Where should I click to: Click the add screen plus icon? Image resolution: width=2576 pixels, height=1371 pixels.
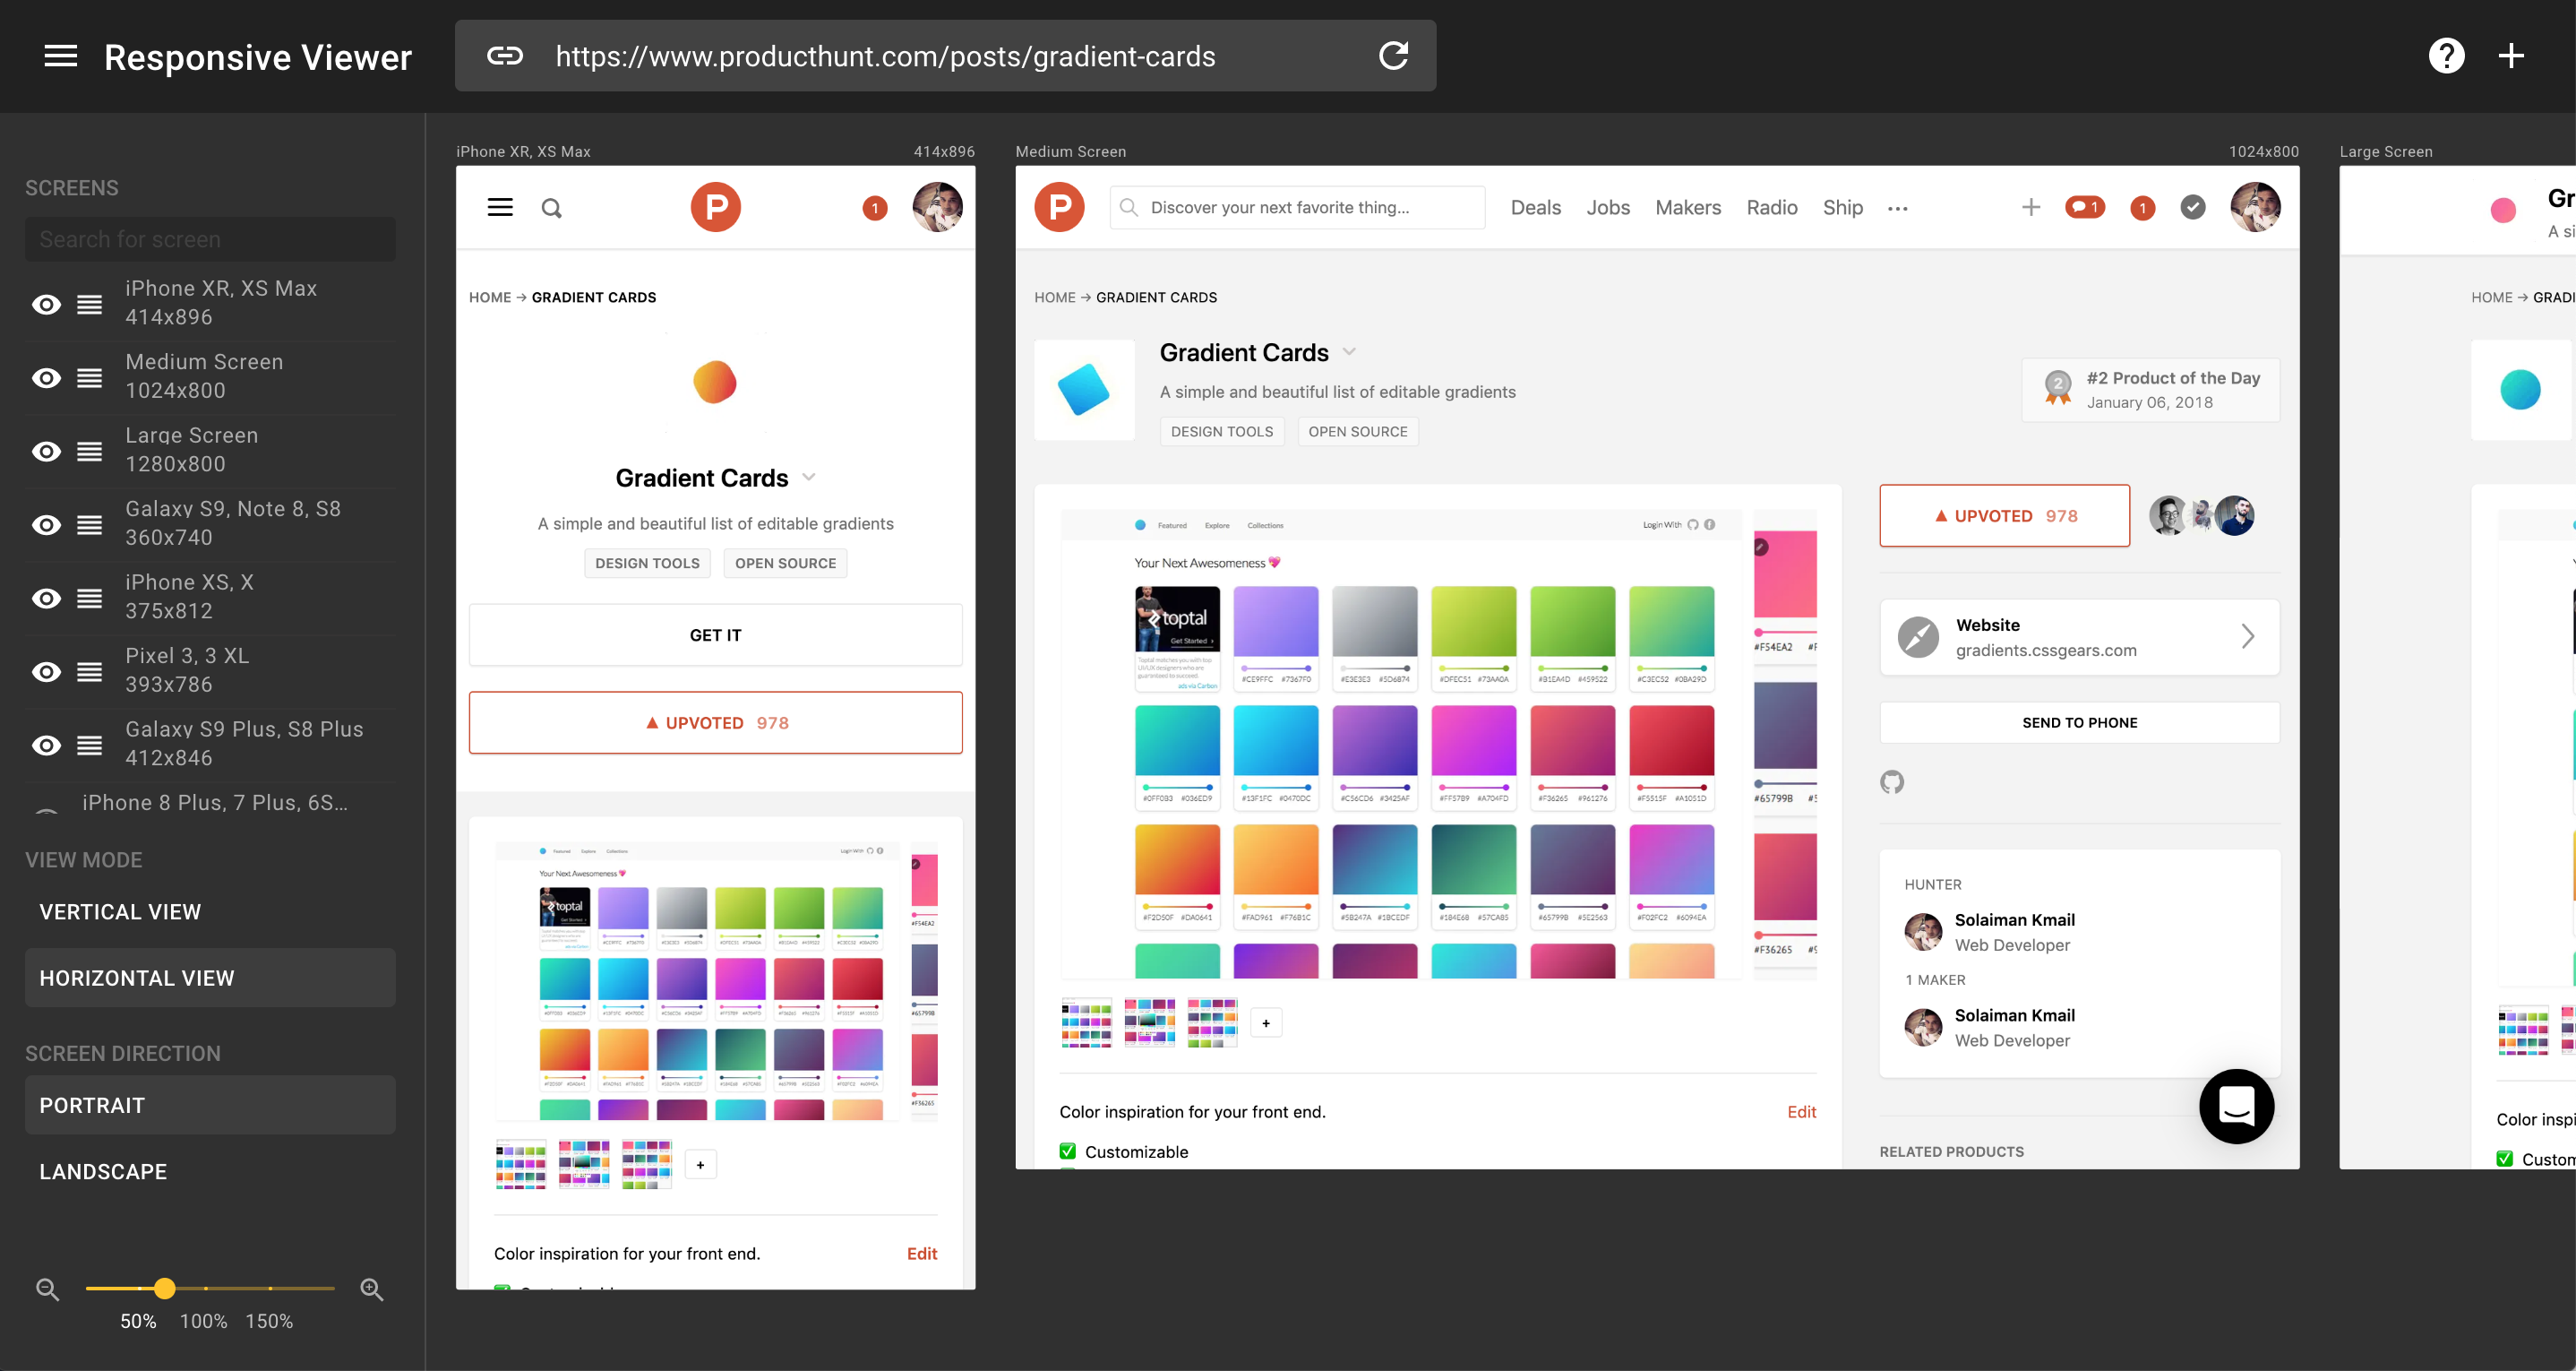[x=2511, y=56]
